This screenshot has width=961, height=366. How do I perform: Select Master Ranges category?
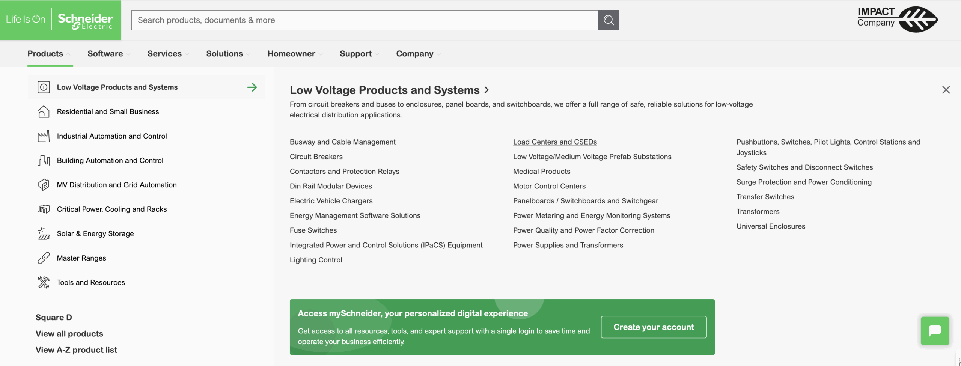[x=146, y=258]
